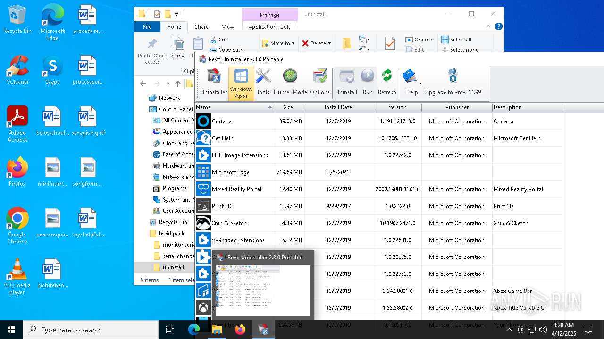
Task: Open Customize Quick Access Toolbar dropdown
Action: (x=176, y=14)
